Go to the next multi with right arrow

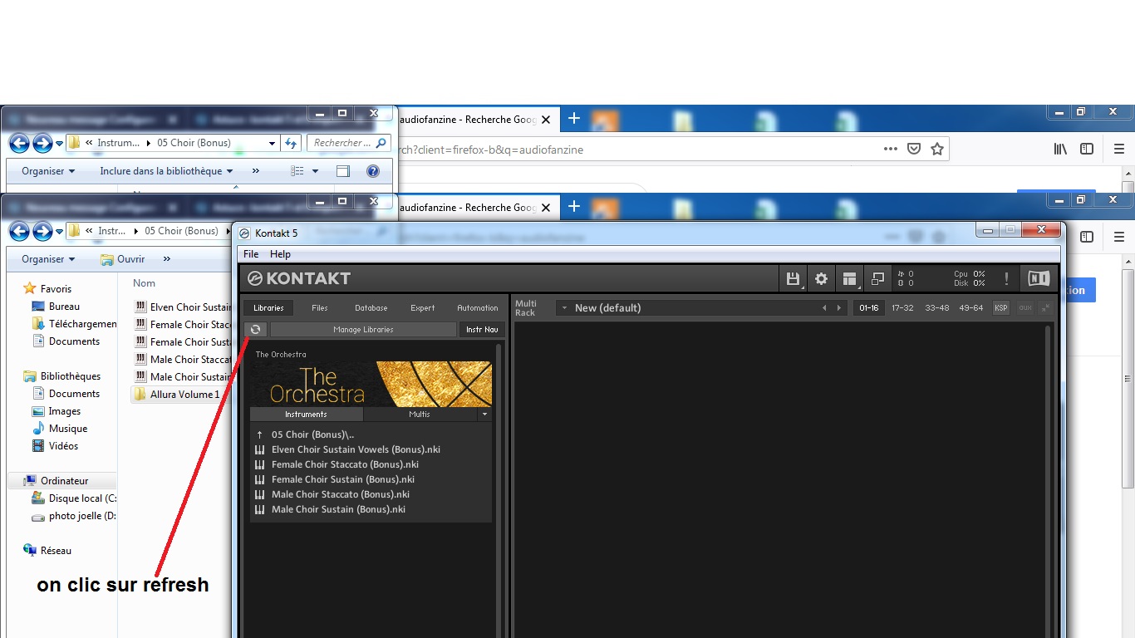point(839,308)
